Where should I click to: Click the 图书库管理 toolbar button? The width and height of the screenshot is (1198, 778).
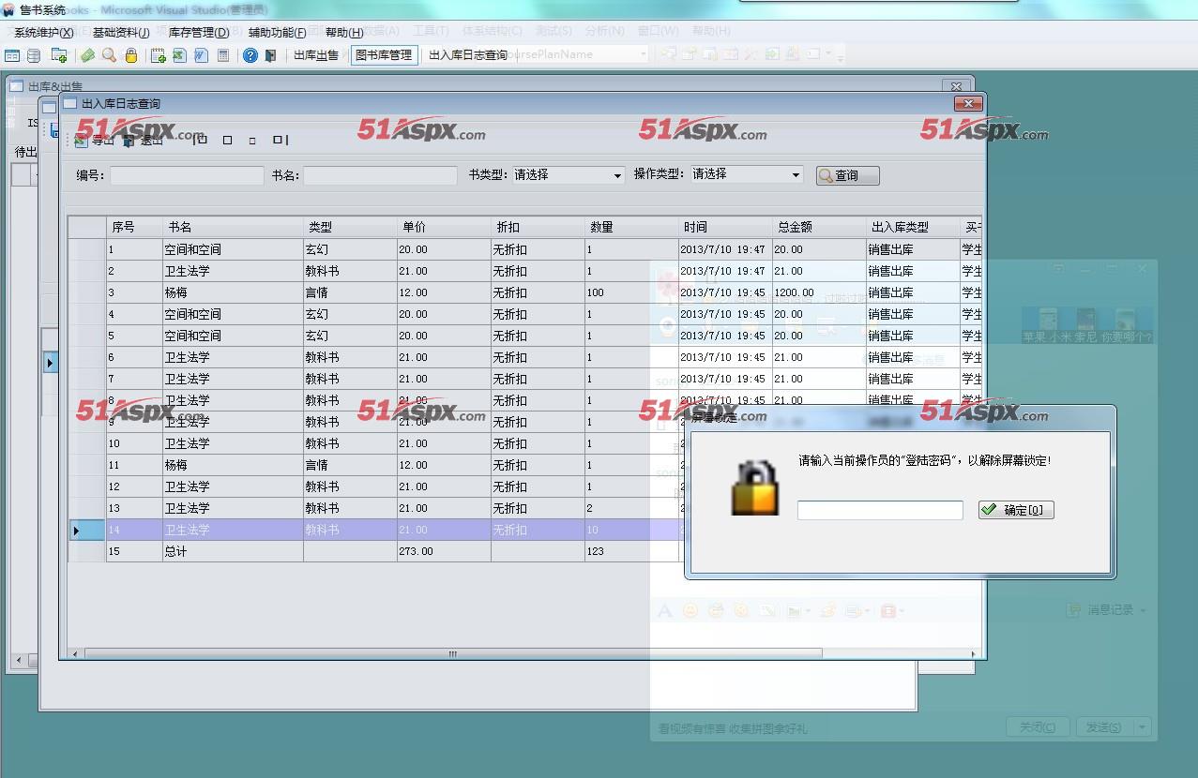(x=384, y=55)
